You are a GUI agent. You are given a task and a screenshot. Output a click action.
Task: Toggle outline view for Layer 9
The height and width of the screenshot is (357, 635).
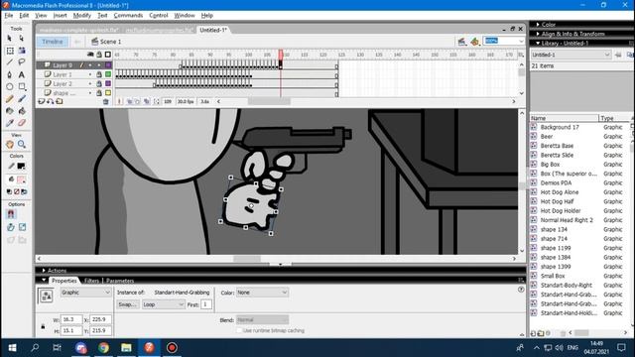pyautogui.click(x=108, y=65)
